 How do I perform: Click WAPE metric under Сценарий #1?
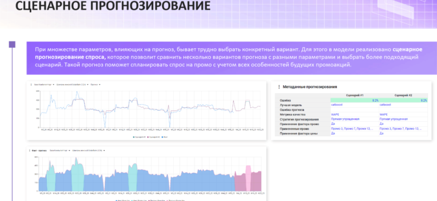(335, 115)
